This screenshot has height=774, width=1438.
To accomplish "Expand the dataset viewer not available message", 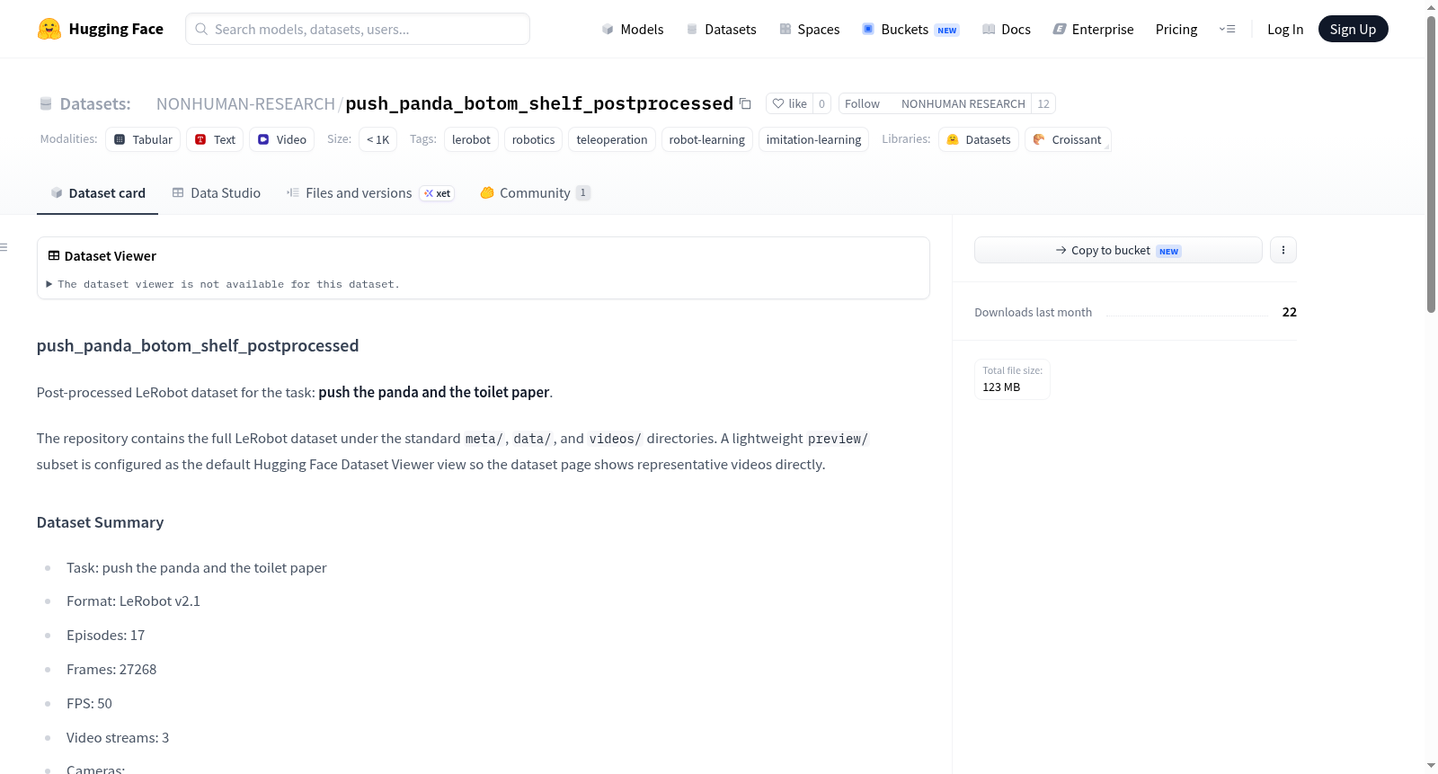I will 223,284.
